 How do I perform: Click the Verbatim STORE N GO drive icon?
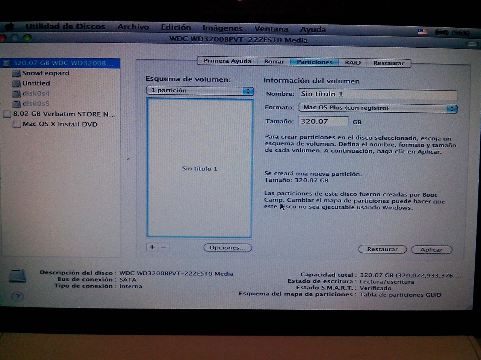tap(7, 114)
